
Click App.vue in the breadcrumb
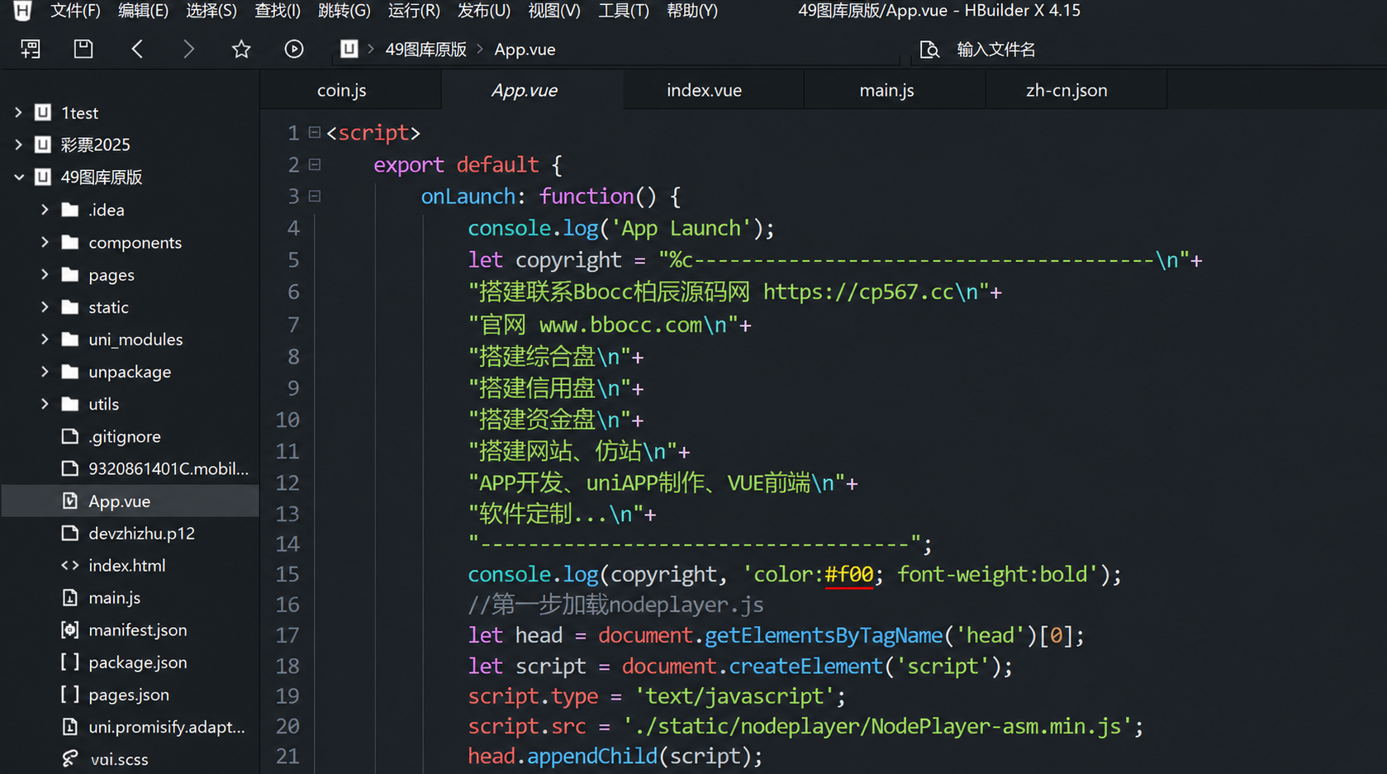click(525, 50)
